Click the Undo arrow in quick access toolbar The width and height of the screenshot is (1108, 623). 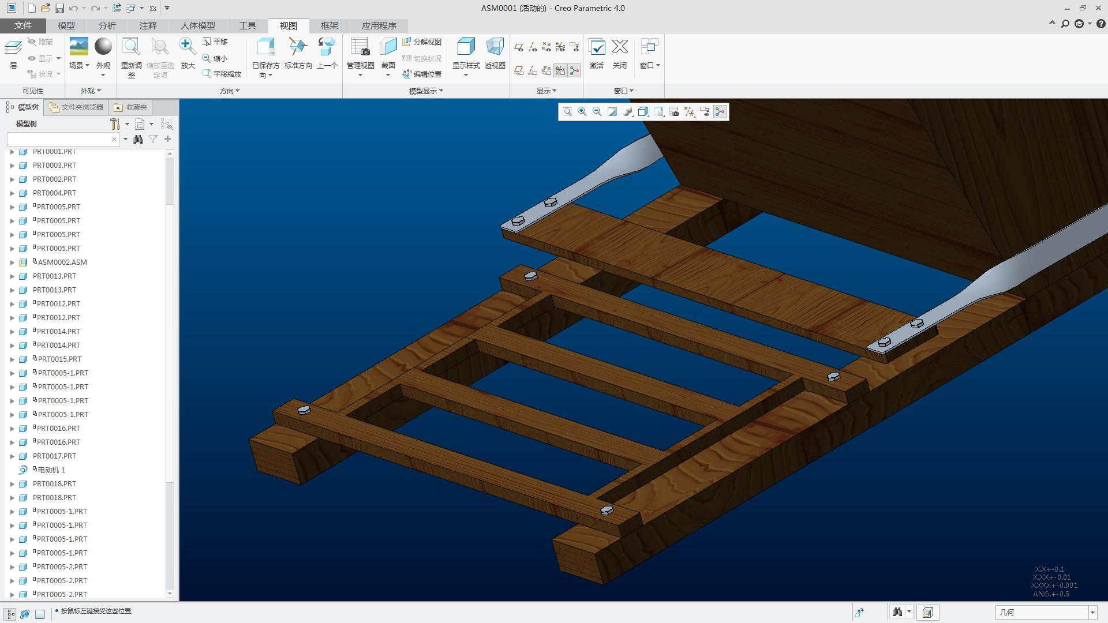(x=73, y=8)
